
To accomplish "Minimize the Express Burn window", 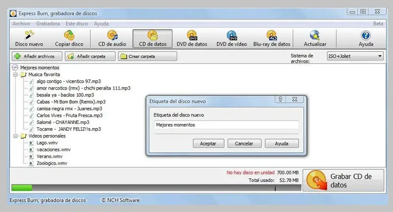I will pos(352,11).
